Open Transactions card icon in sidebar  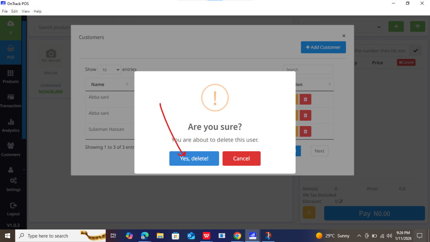[11, 100]
